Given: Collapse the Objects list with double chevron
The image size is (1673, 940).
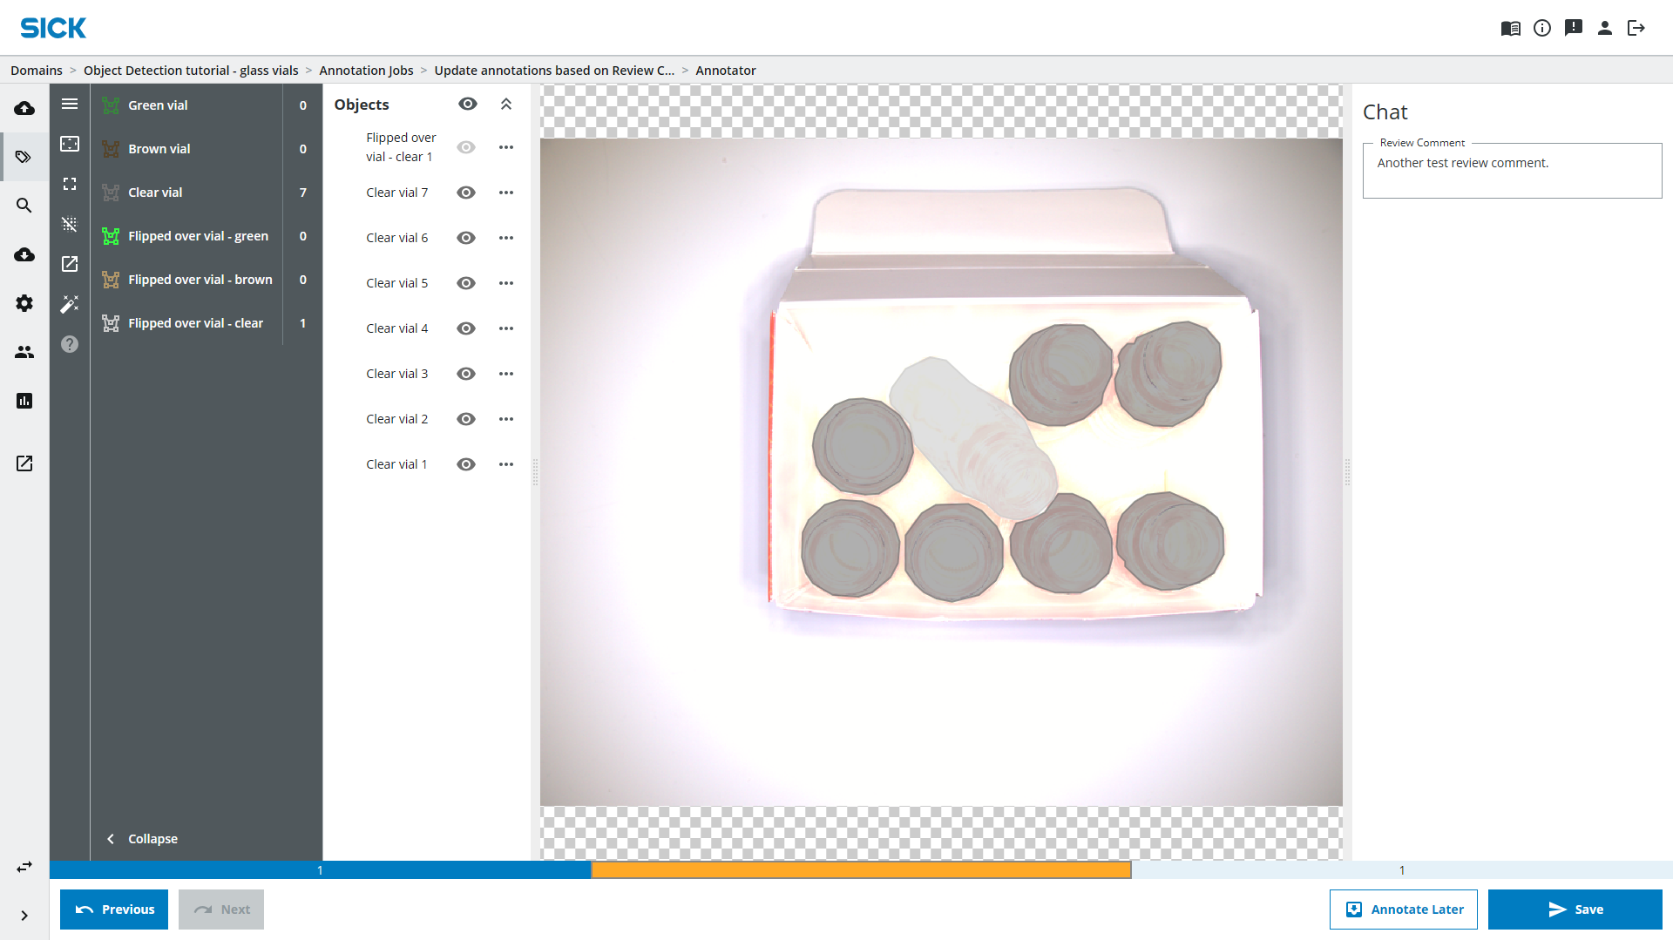Looking at the screenshot, I should pos(506,105).
